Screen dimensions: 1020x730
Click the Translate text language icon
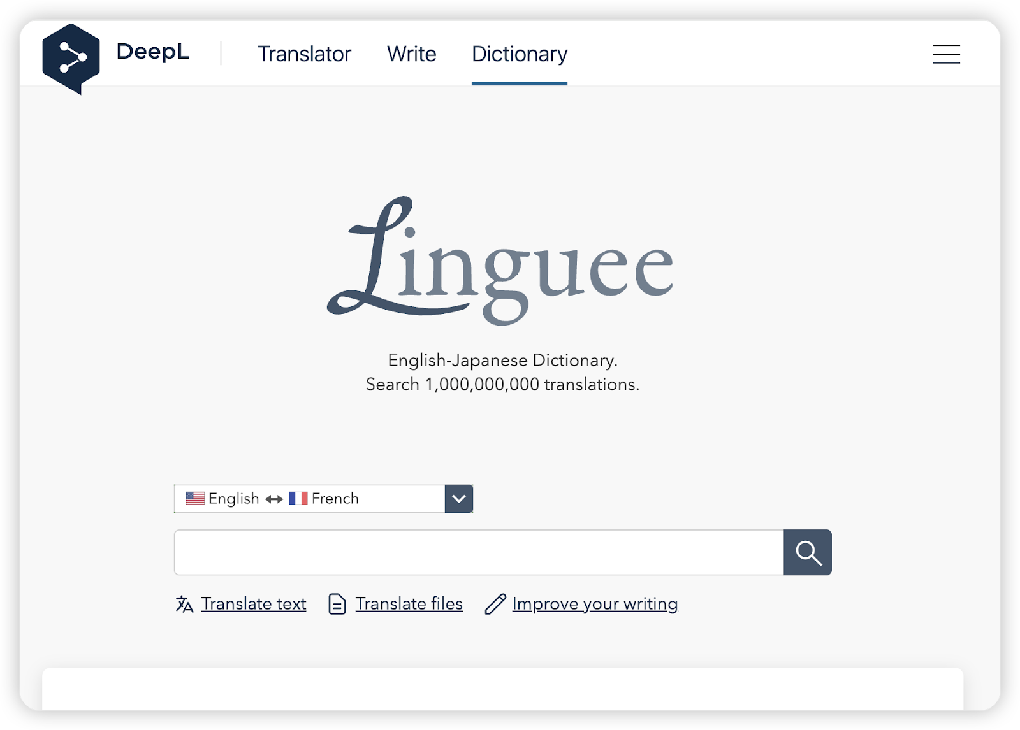(184, 604)
